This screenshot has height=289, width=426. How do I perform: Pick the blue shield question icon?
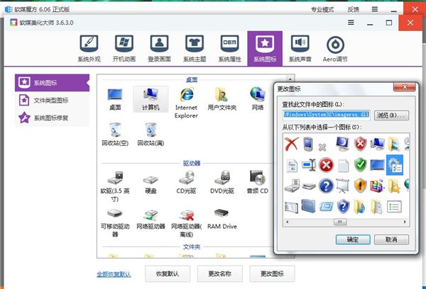343,206
